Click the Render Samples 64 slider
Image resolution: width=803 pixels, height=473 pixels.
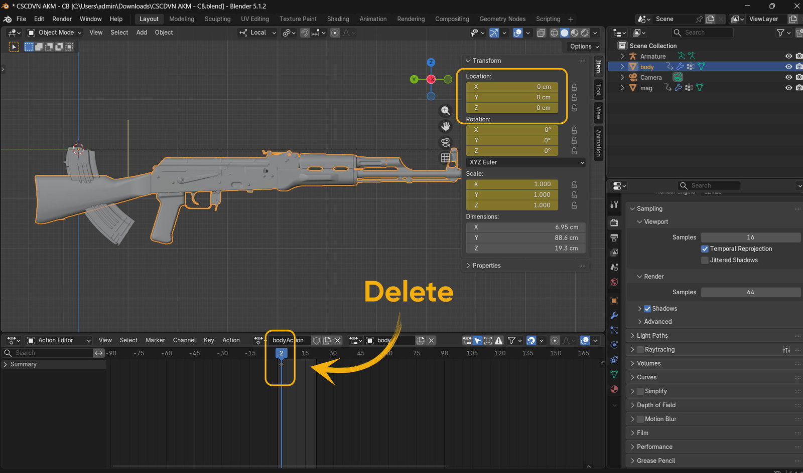click(750, 292)
